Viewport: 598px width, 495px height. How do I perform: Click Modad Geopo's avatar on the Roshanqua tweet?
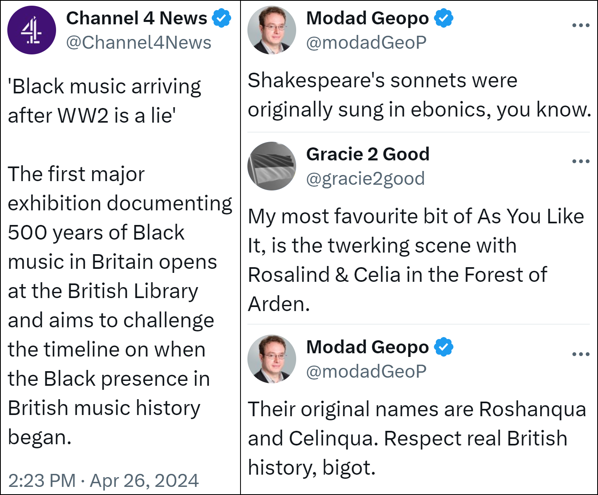[x=272, y=359]
